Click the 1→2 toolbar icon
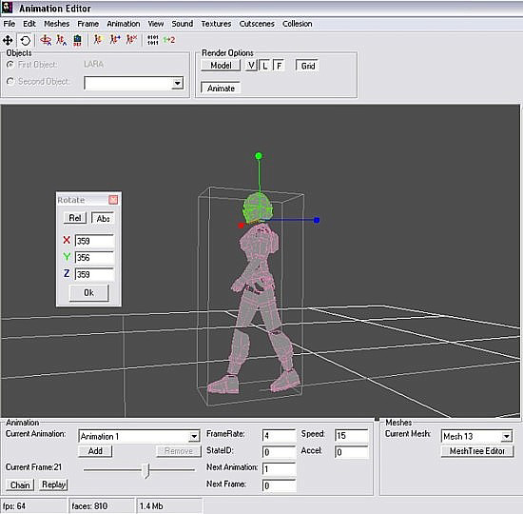The height and width of the screenshot is (514, 523). [169, 40]
